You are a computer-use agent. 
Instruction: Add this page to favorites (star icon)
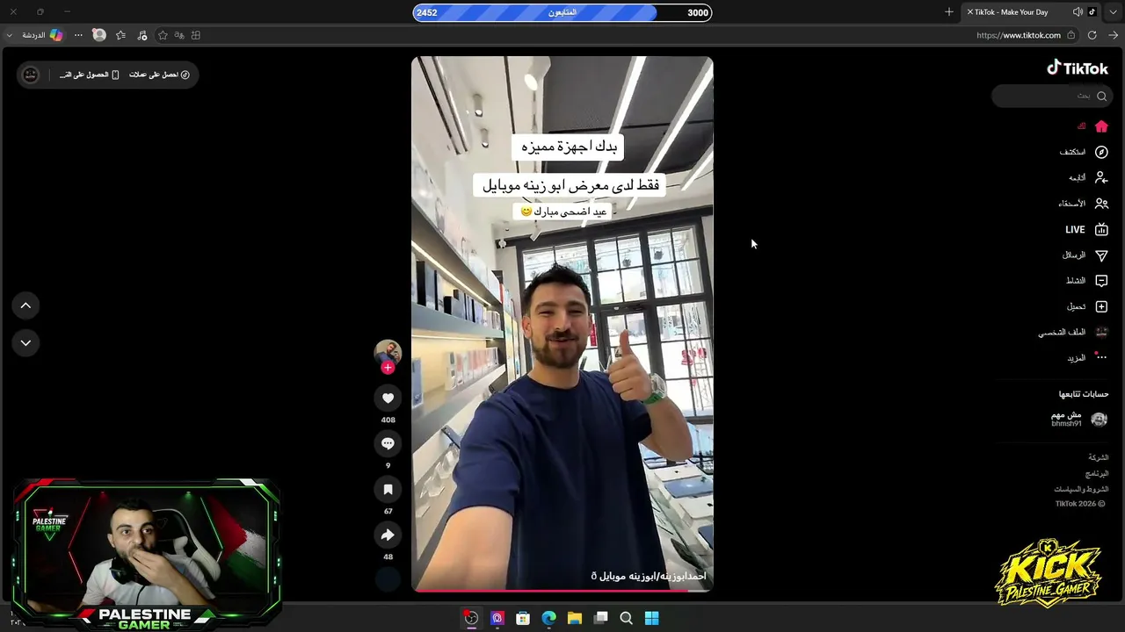pyautogui.click(x=163, y=35)
